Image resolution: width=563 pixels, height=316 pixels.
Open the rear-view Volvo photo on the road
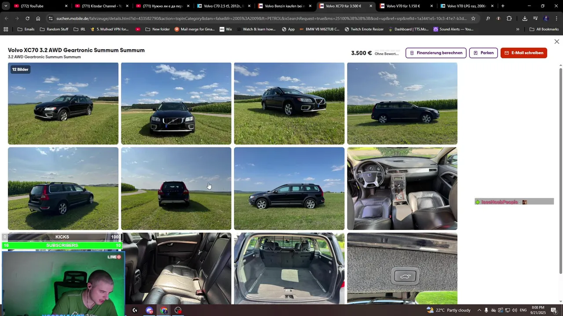tap(176, 188)
